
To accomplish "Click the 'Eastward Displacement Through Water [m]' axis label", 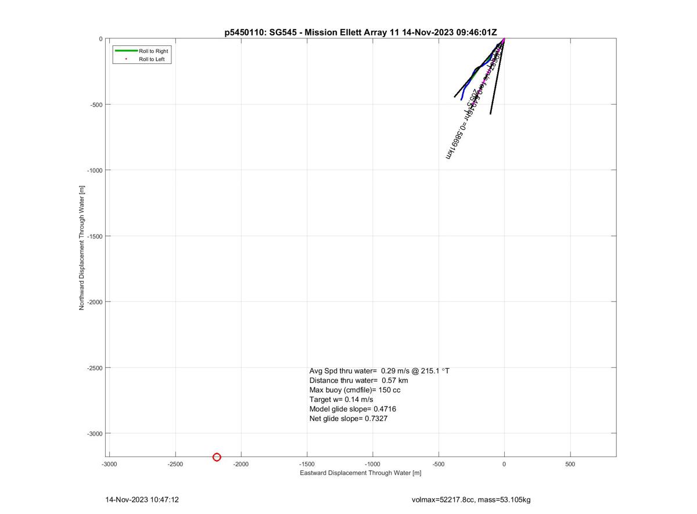I will [x=361, y=473].
